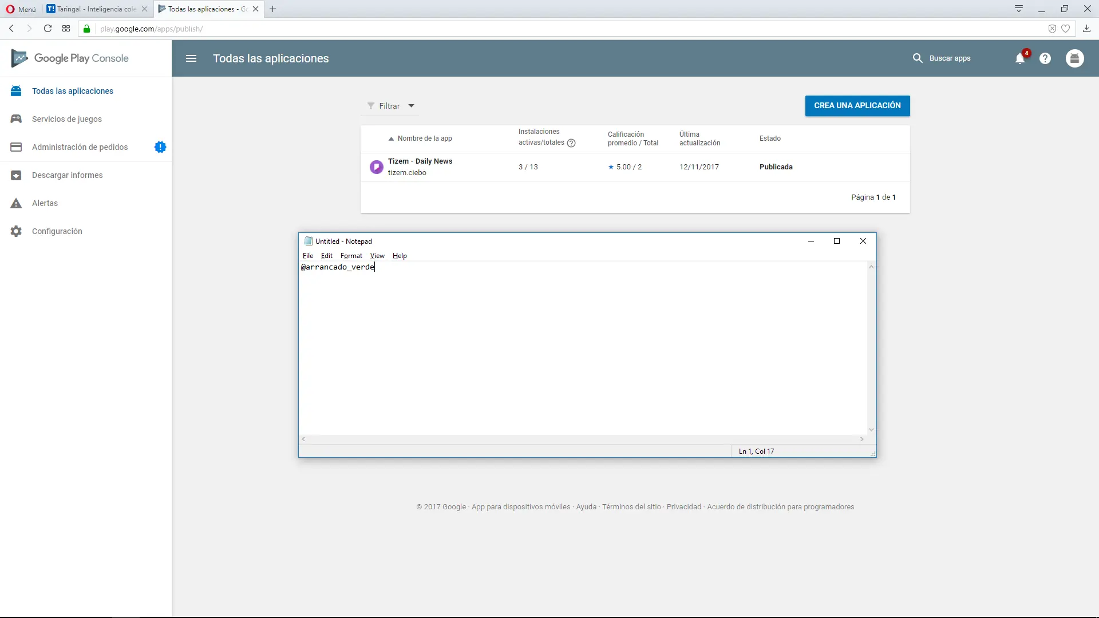The width and height of the screenshot is (1099, 618).
Task: Open the notifications bell
Action: click(x=1020, y=58)
